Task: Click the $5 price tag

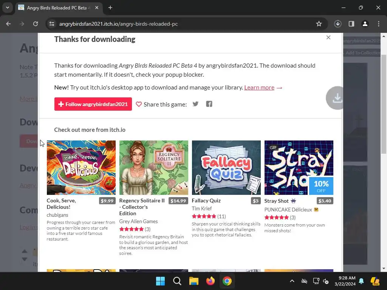Action: pyautogui.click(x=256, y=201)
